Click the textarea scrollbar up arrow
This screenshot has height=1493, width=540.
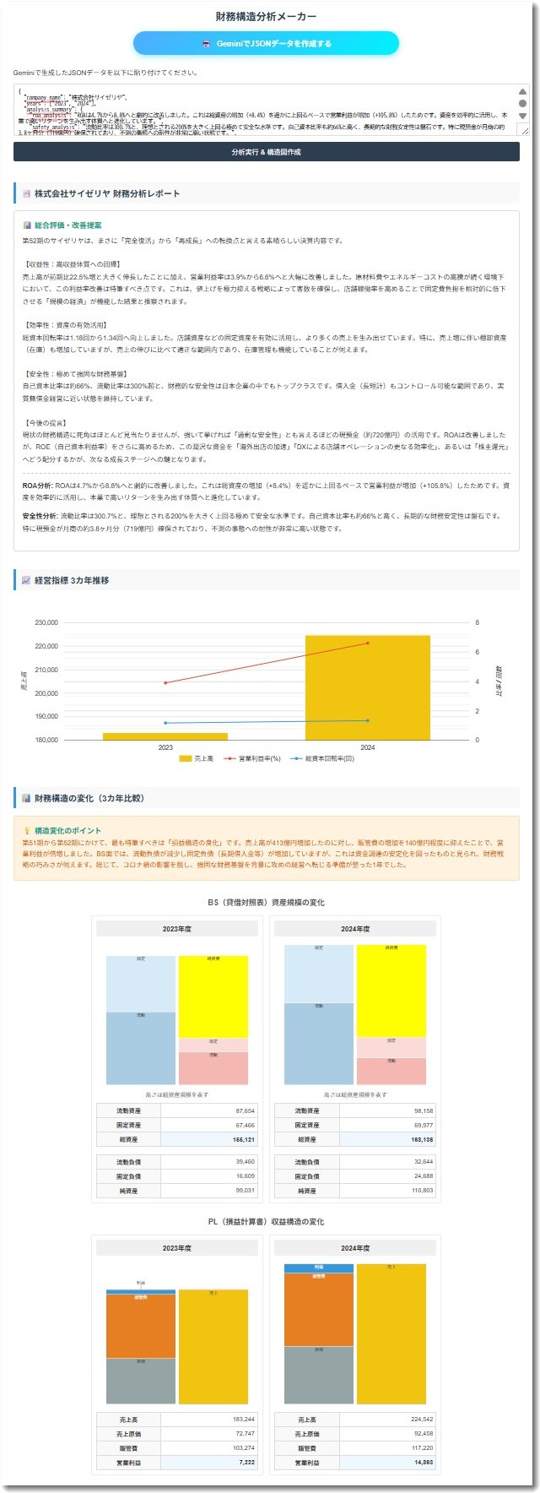click(x=522, y=92)
